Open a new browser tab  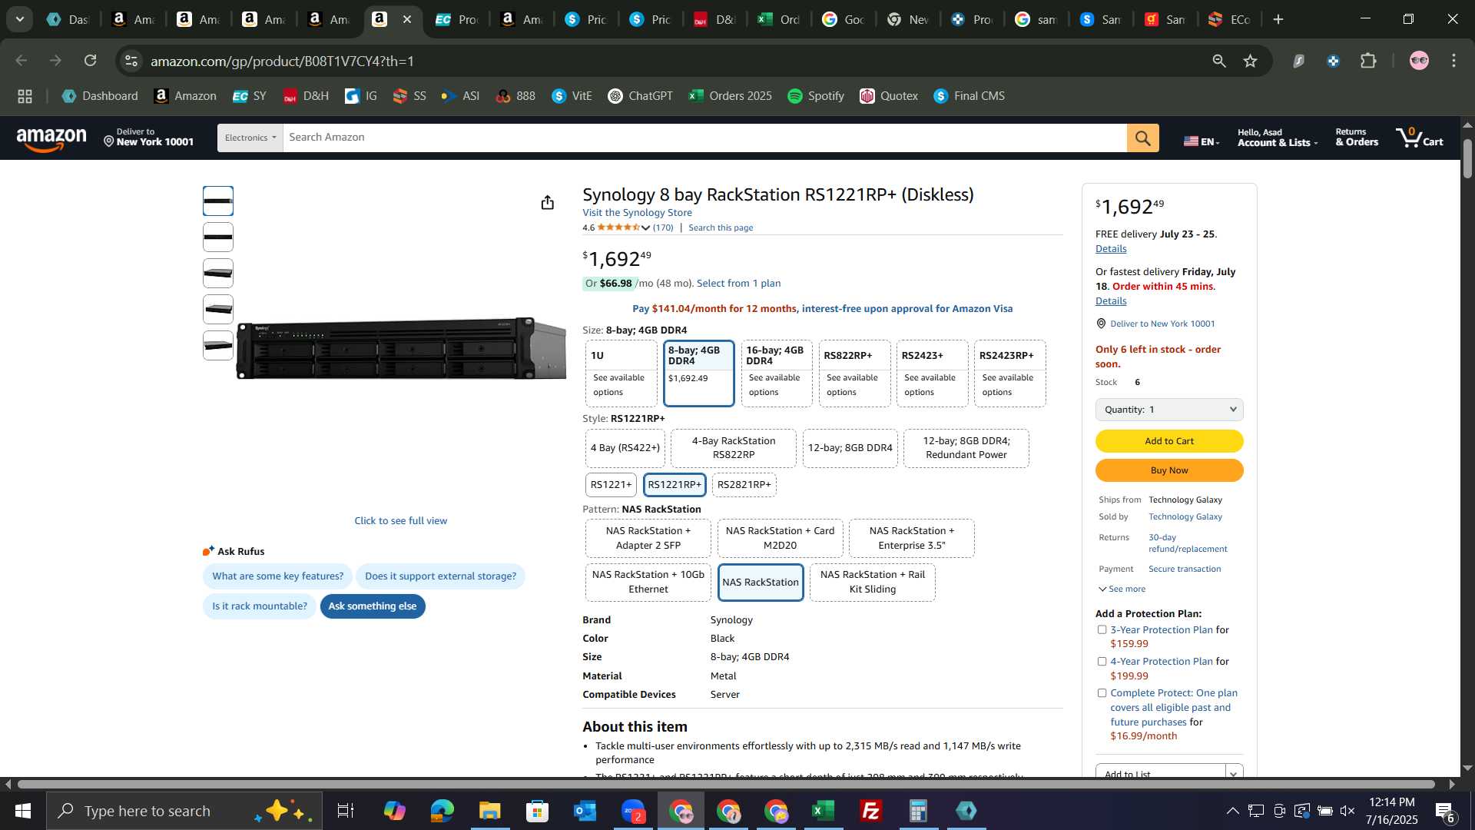(x=1278, y=20)
